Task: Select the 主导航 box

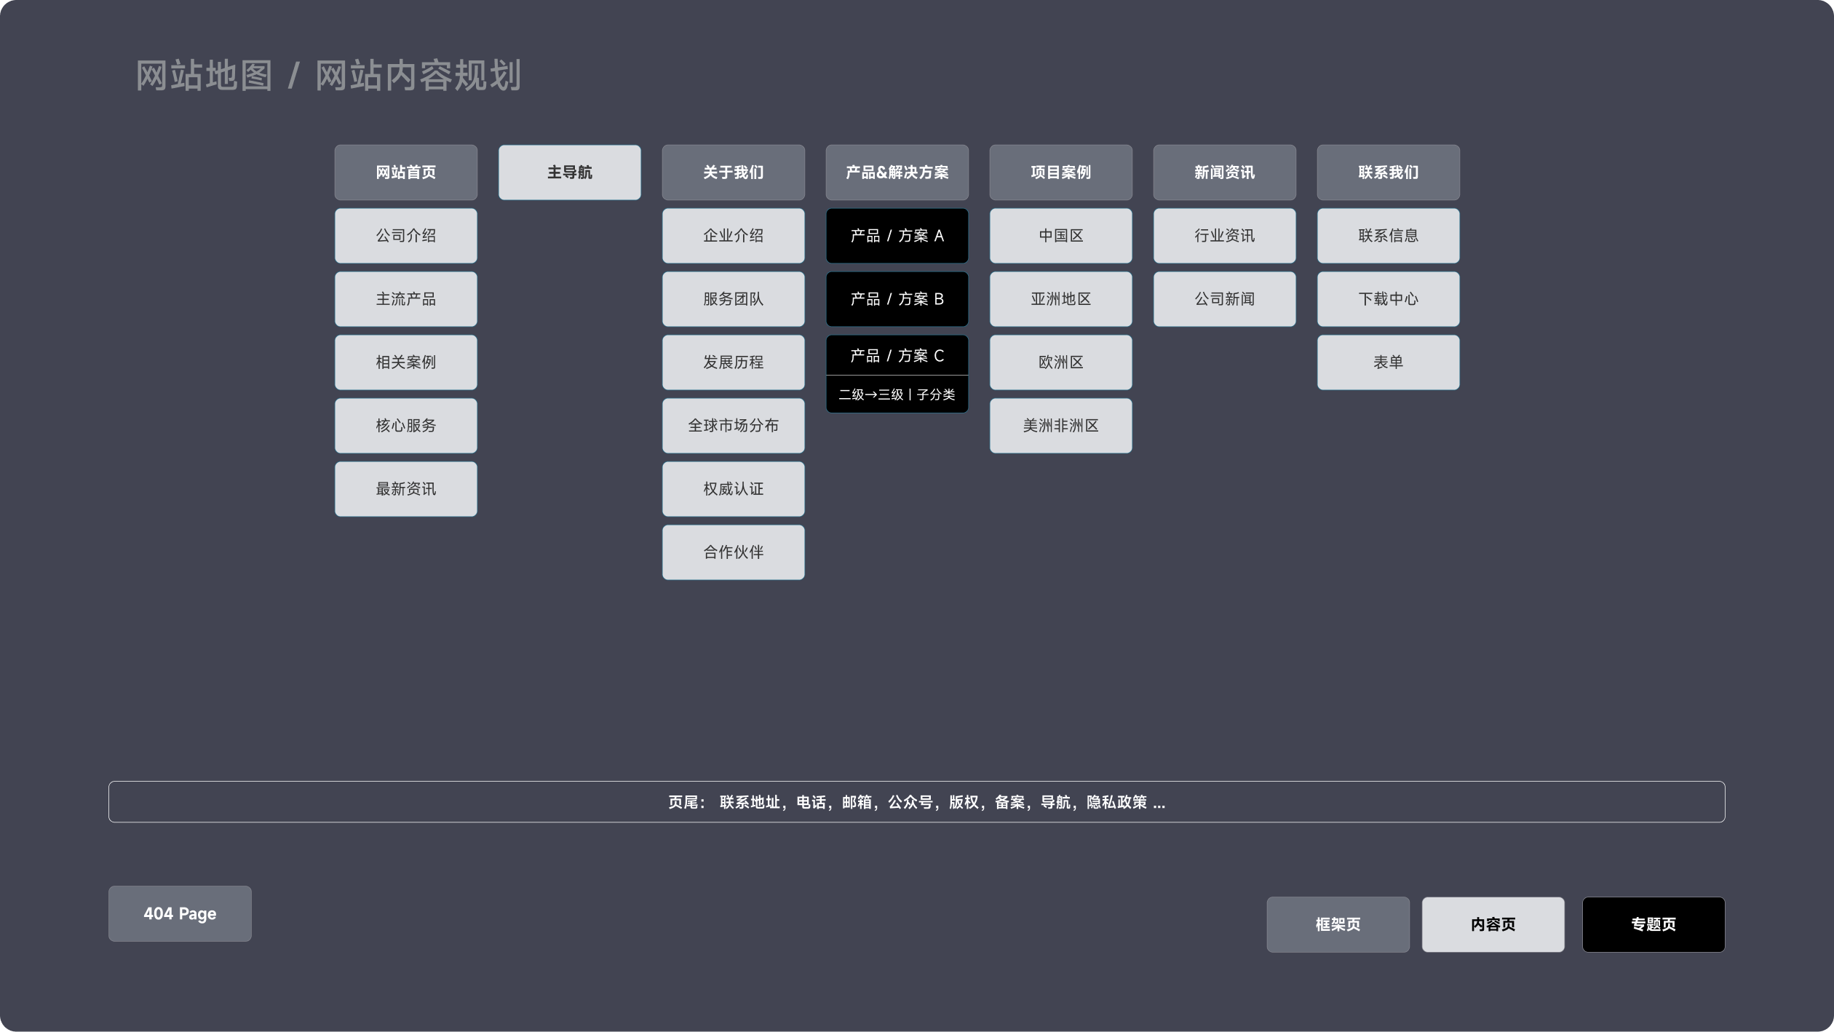Action: click(569, 172)
